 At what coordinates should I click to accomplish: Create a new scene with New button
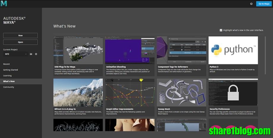[20, 35]
